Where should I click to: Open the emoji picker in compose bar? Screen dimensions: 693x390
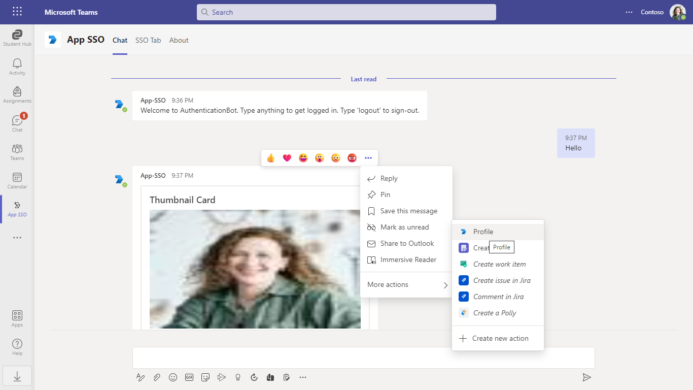click(x=173, y=377)
